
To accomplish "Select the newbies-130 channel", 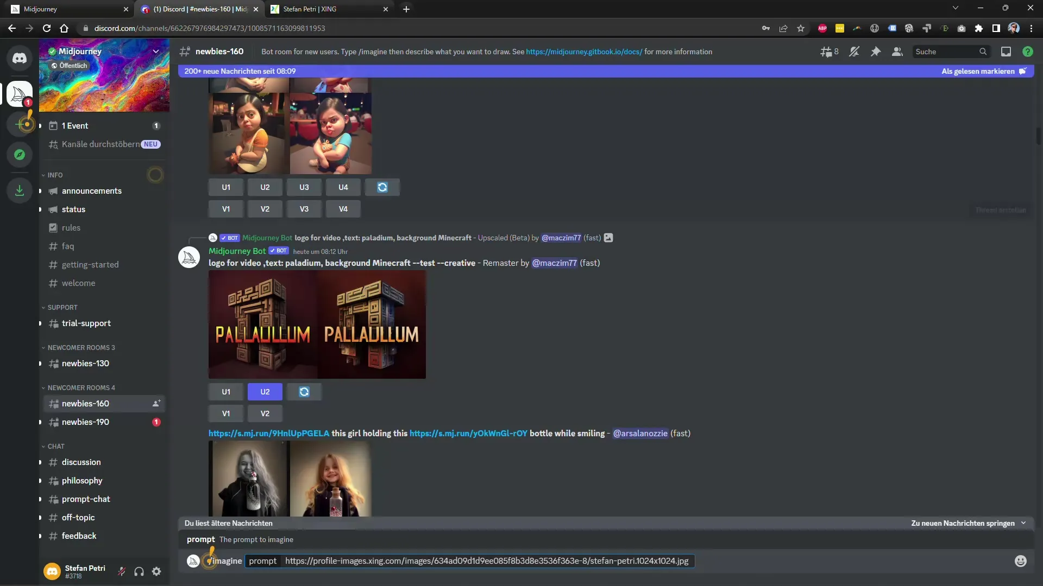I will click(85, 363).
